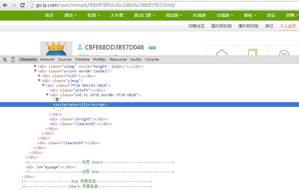Go to 长线游 in the navigation
Screen dimensions: 299x190
[199, 15]
